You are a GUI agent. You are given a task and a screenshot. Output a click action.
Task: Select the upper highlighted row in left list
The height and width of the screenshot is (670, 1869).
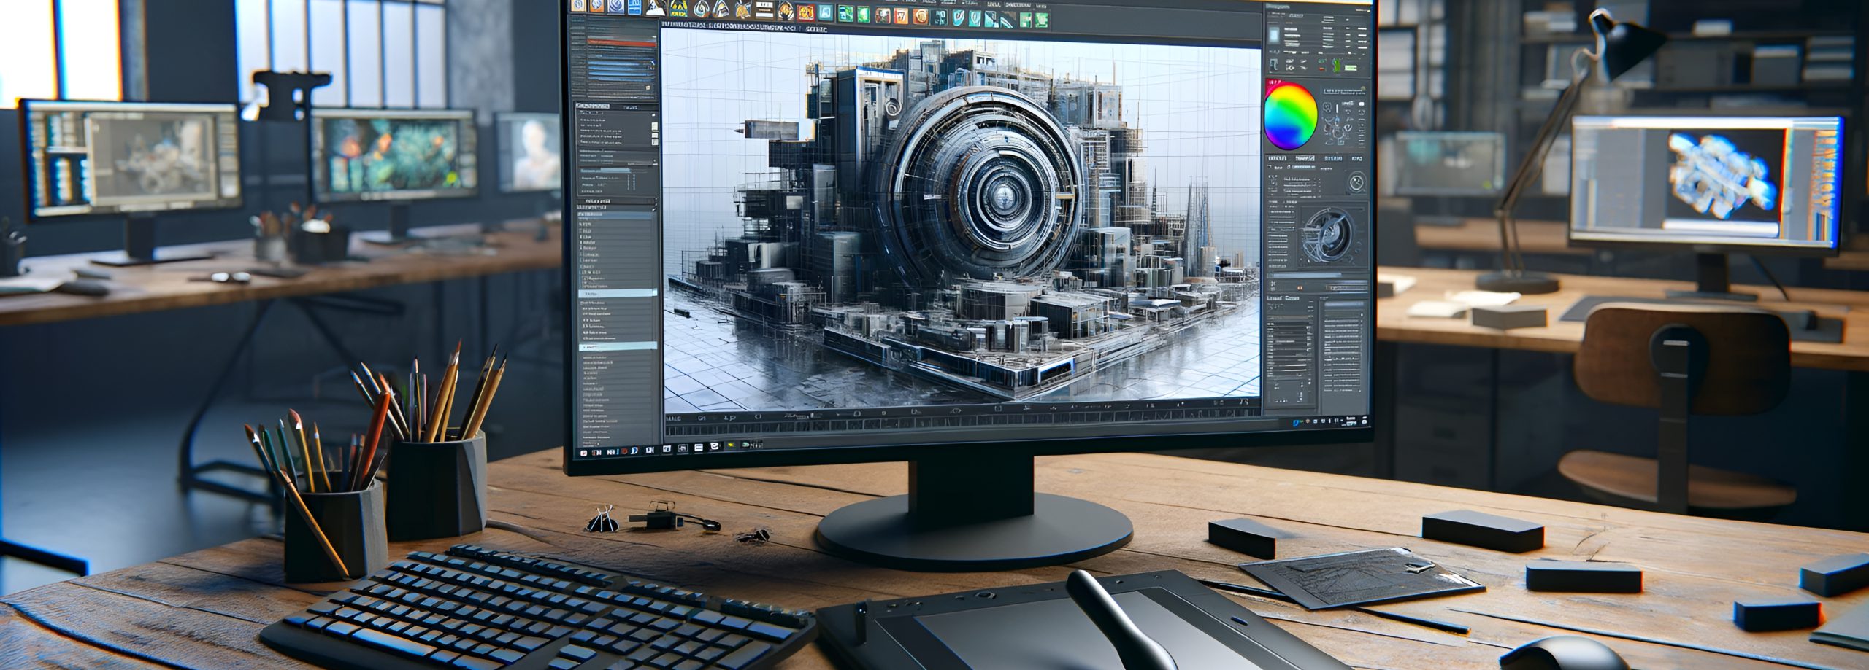(618, 292)
